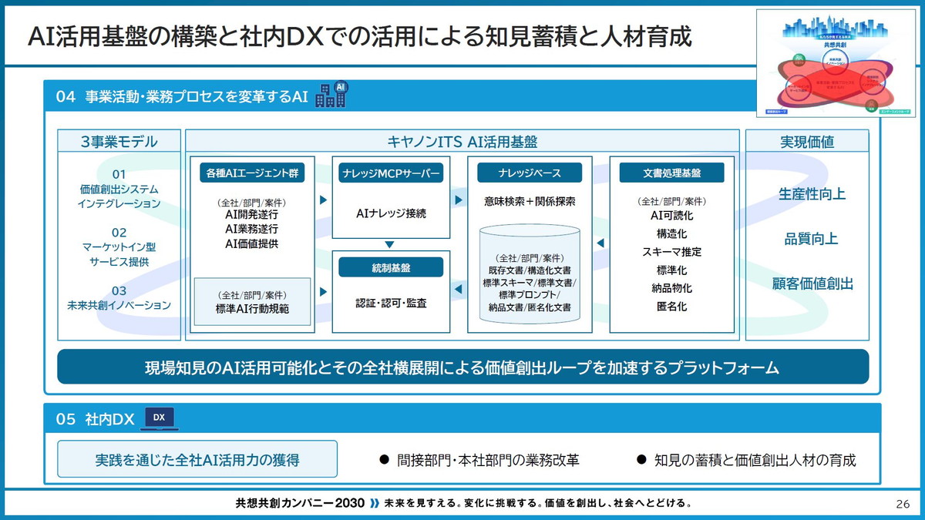
Task: Click the 実践を通じた全社AI活用力の獲得 button
Action: (x=197, y=458)
